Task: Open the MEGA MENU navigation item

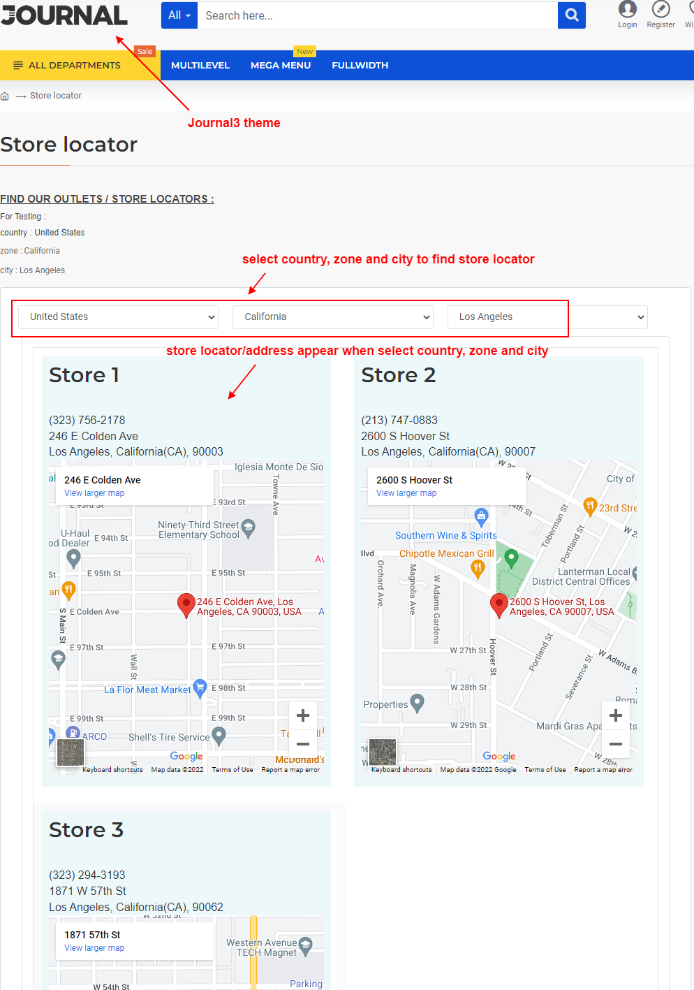Action: pyautogui.click(x=281, y=65)
